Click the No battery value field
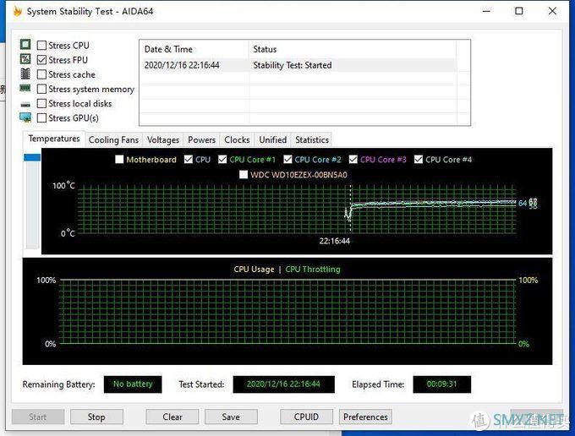This screenshot has width=575, height=436. [133, 384]
